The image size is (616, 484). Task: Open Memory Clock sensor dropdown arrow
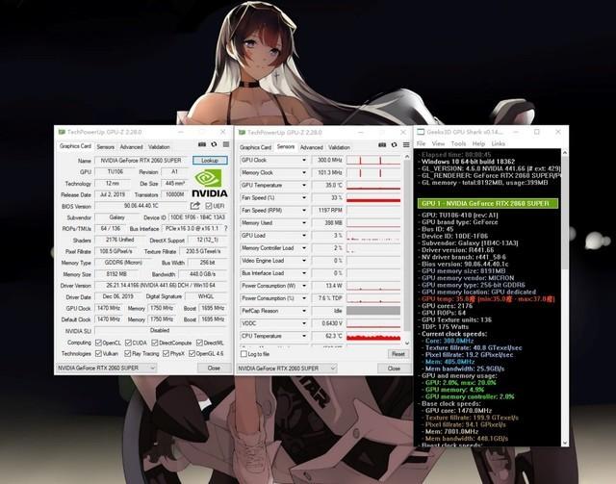pyautogui.click(x=304, y=172)
